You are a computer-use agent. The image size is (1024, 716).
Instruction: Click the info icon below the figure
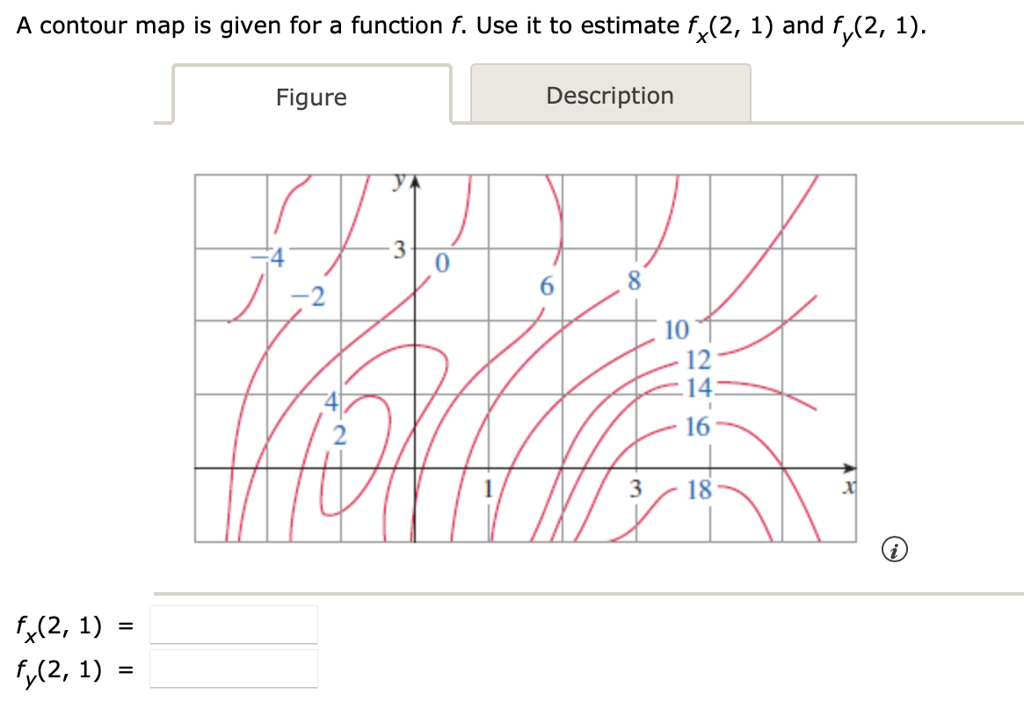coord(896,549)
